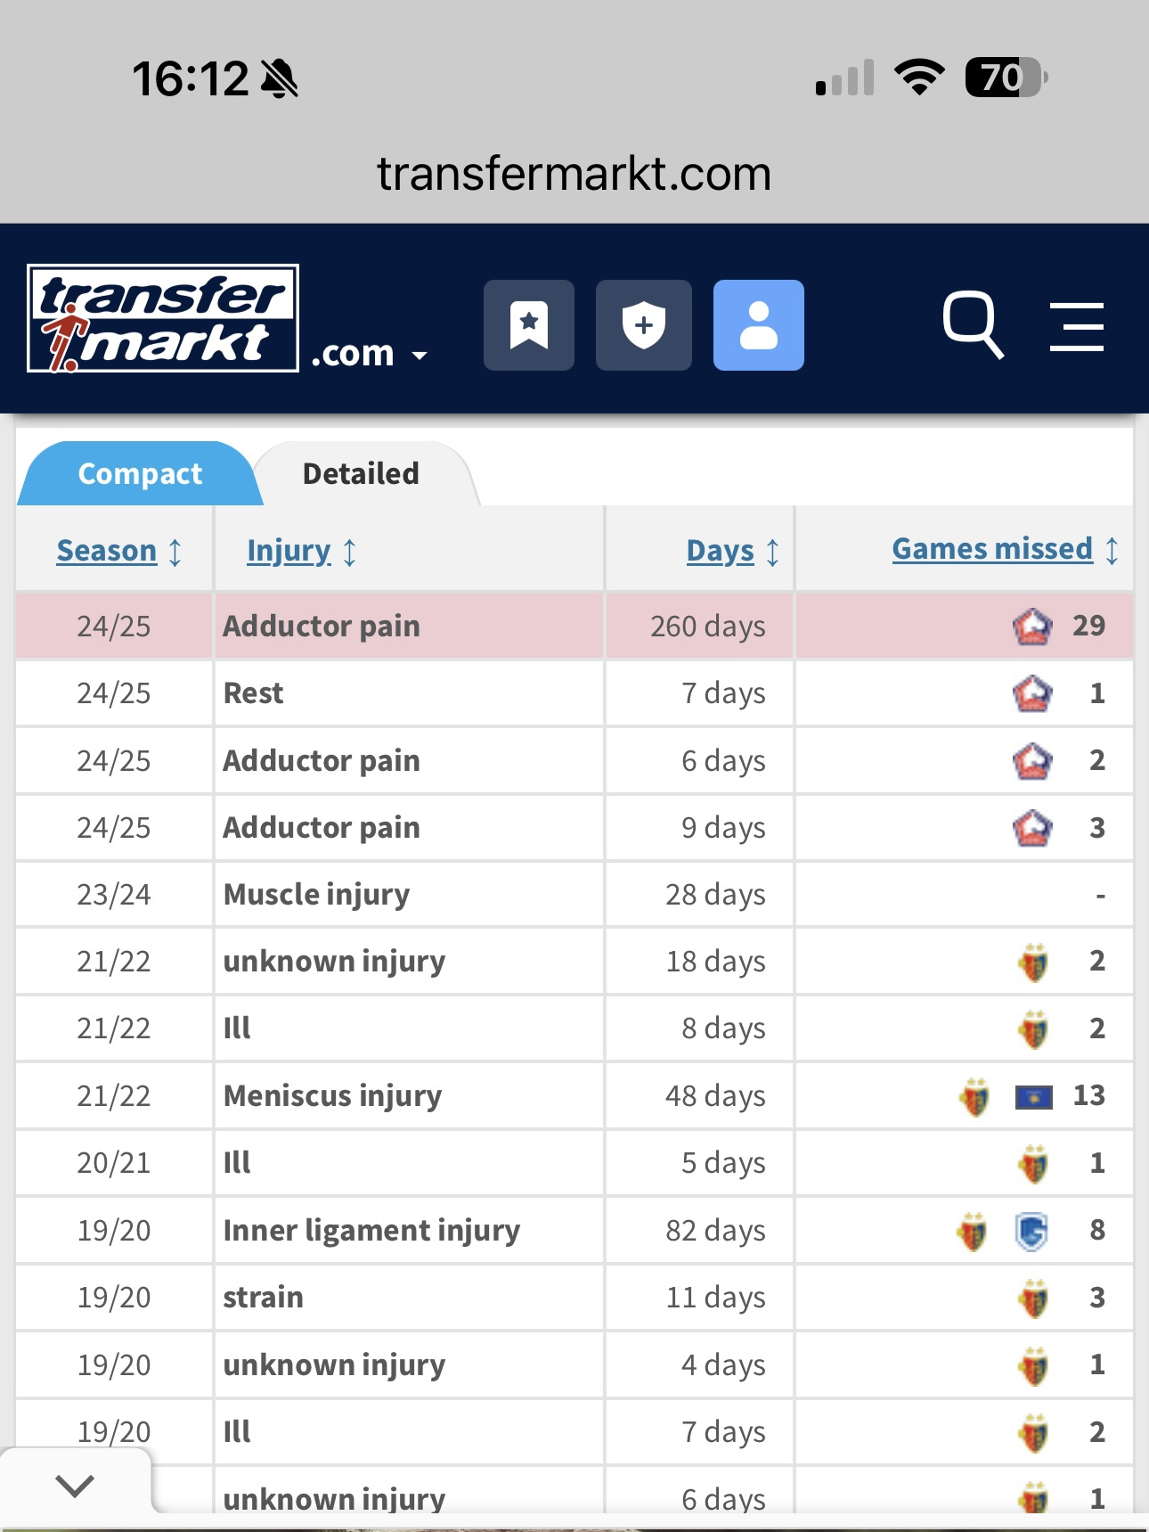Tap the transfermarkt.com address bar
This screenshot has width=1149, height=1532.
pos(574,173)
